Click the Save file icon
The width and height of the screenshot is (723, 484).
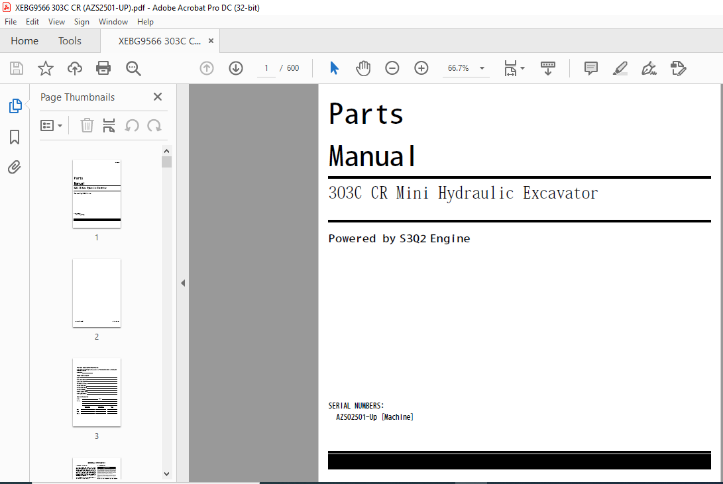pos(17,68)
